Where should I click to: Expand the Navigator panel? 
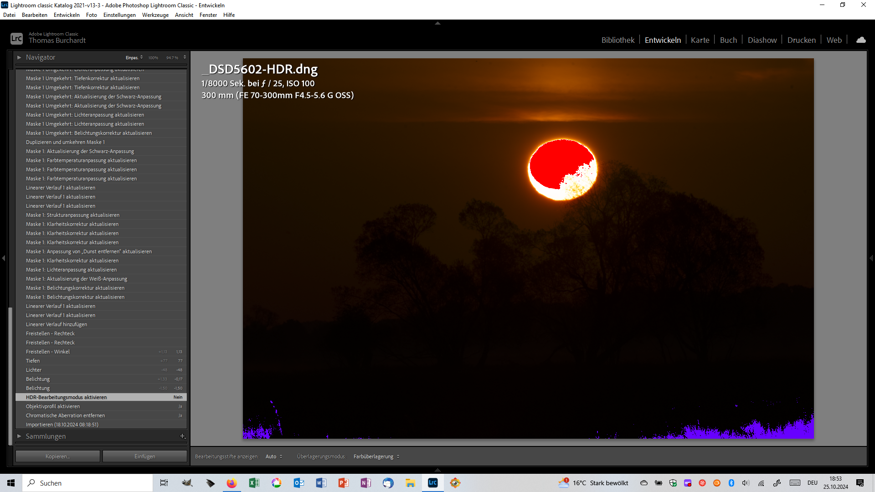pyautogui.click(x=19, y=57)
